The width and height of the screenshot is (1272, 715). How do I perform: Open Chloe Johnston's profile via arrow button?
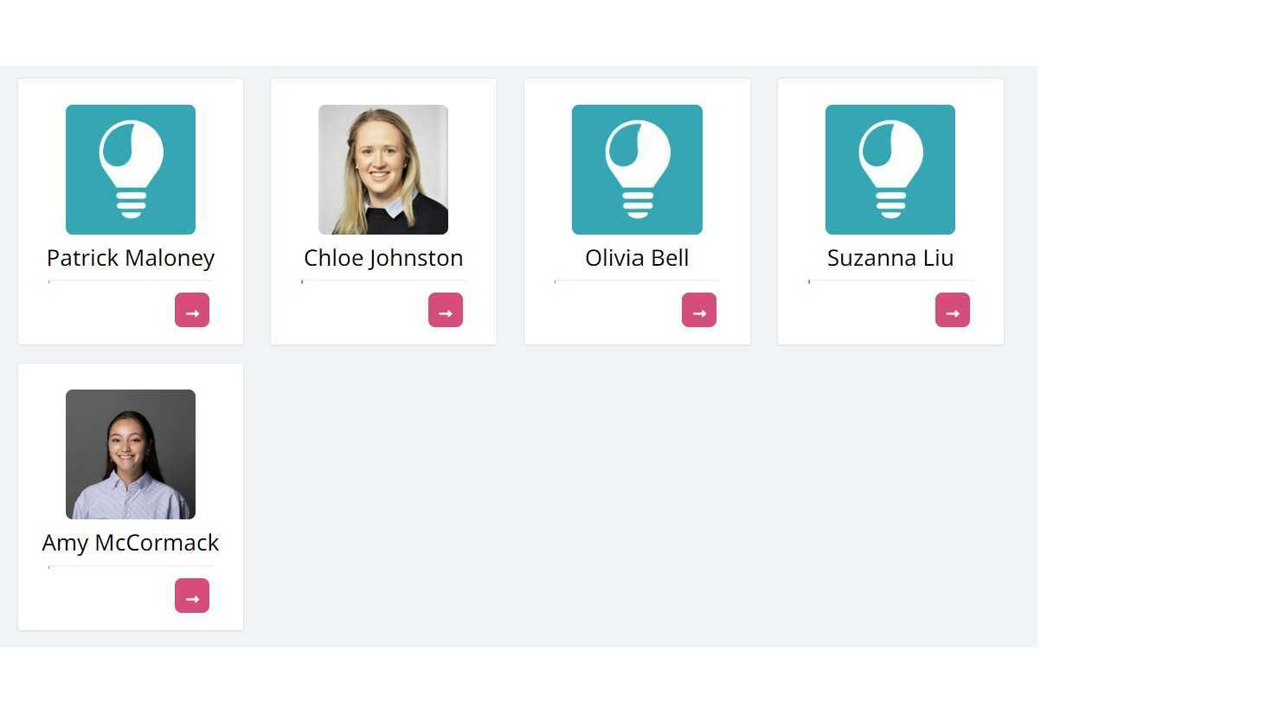(446, 311)
